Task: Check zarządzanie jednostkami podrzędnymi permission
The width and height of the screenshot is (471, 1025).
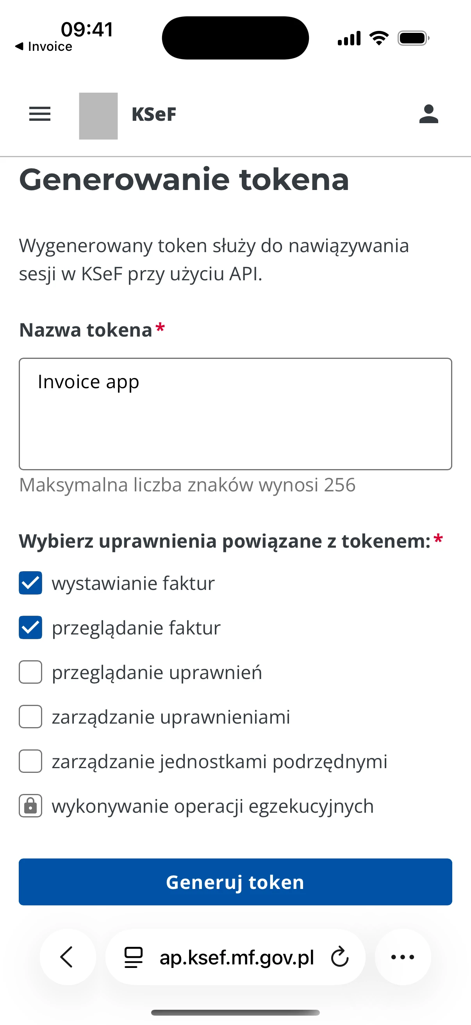Action: point(30,762)
